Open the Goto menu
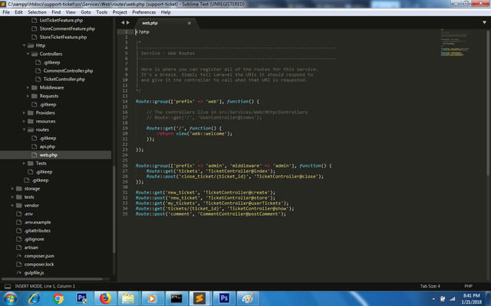This screenshot has height=306, width=491. [86, 12]
